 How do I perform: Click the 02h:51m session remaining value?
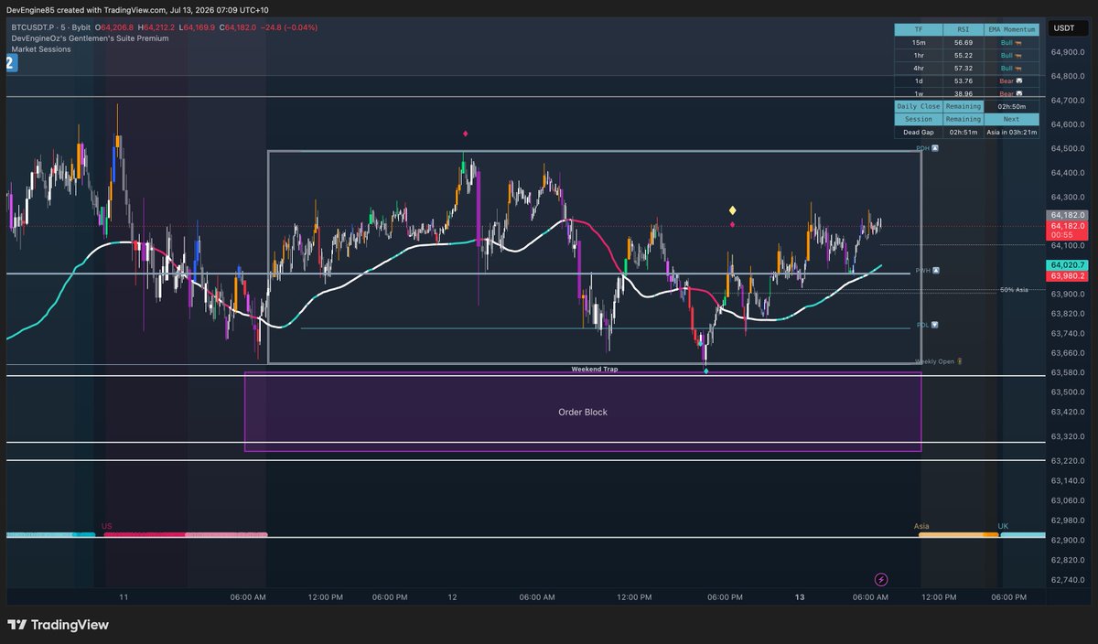pyautogui.click(x=963, y=132)
